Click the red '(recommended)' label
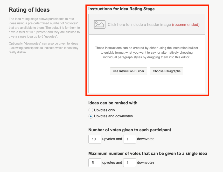Image resolution: width=223 pixels, height=172 pixels. coord(186,25)
